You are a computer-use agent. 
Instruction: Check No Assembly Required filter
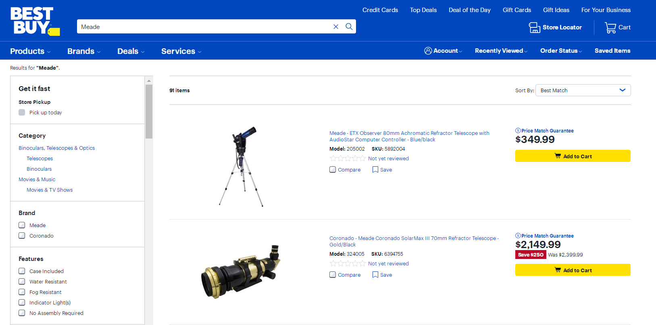coord(22,313)
